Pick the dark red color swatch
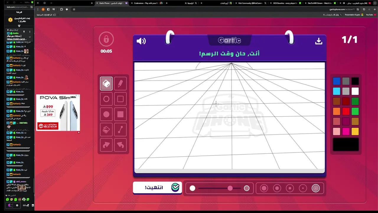Image resolution: width=378 pixels, height=213 pixels. [x=346, y=101]
